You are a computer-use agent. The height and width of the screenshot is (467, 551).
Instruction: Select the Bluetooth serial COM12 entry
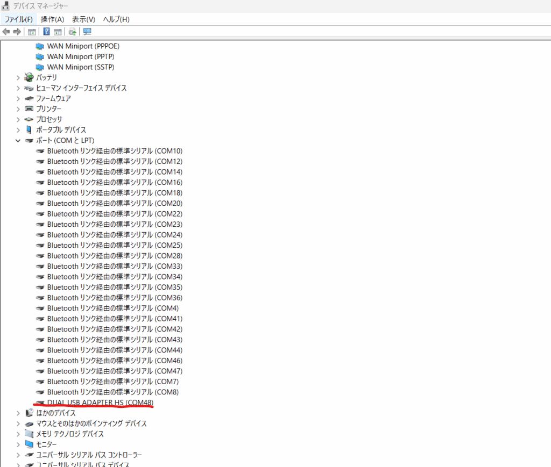(115, 161)
